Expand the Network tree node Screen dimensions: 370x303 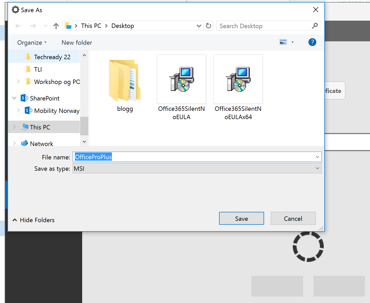click(14, 143)
